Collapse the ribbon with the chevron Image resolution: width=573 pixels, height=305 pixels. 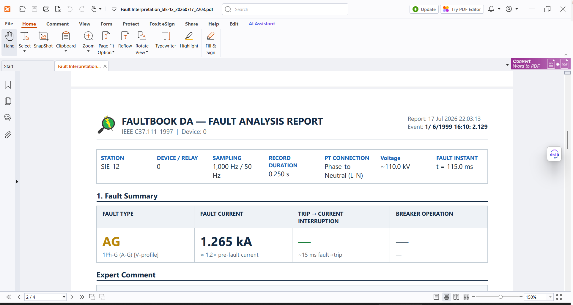coord(566,55)
